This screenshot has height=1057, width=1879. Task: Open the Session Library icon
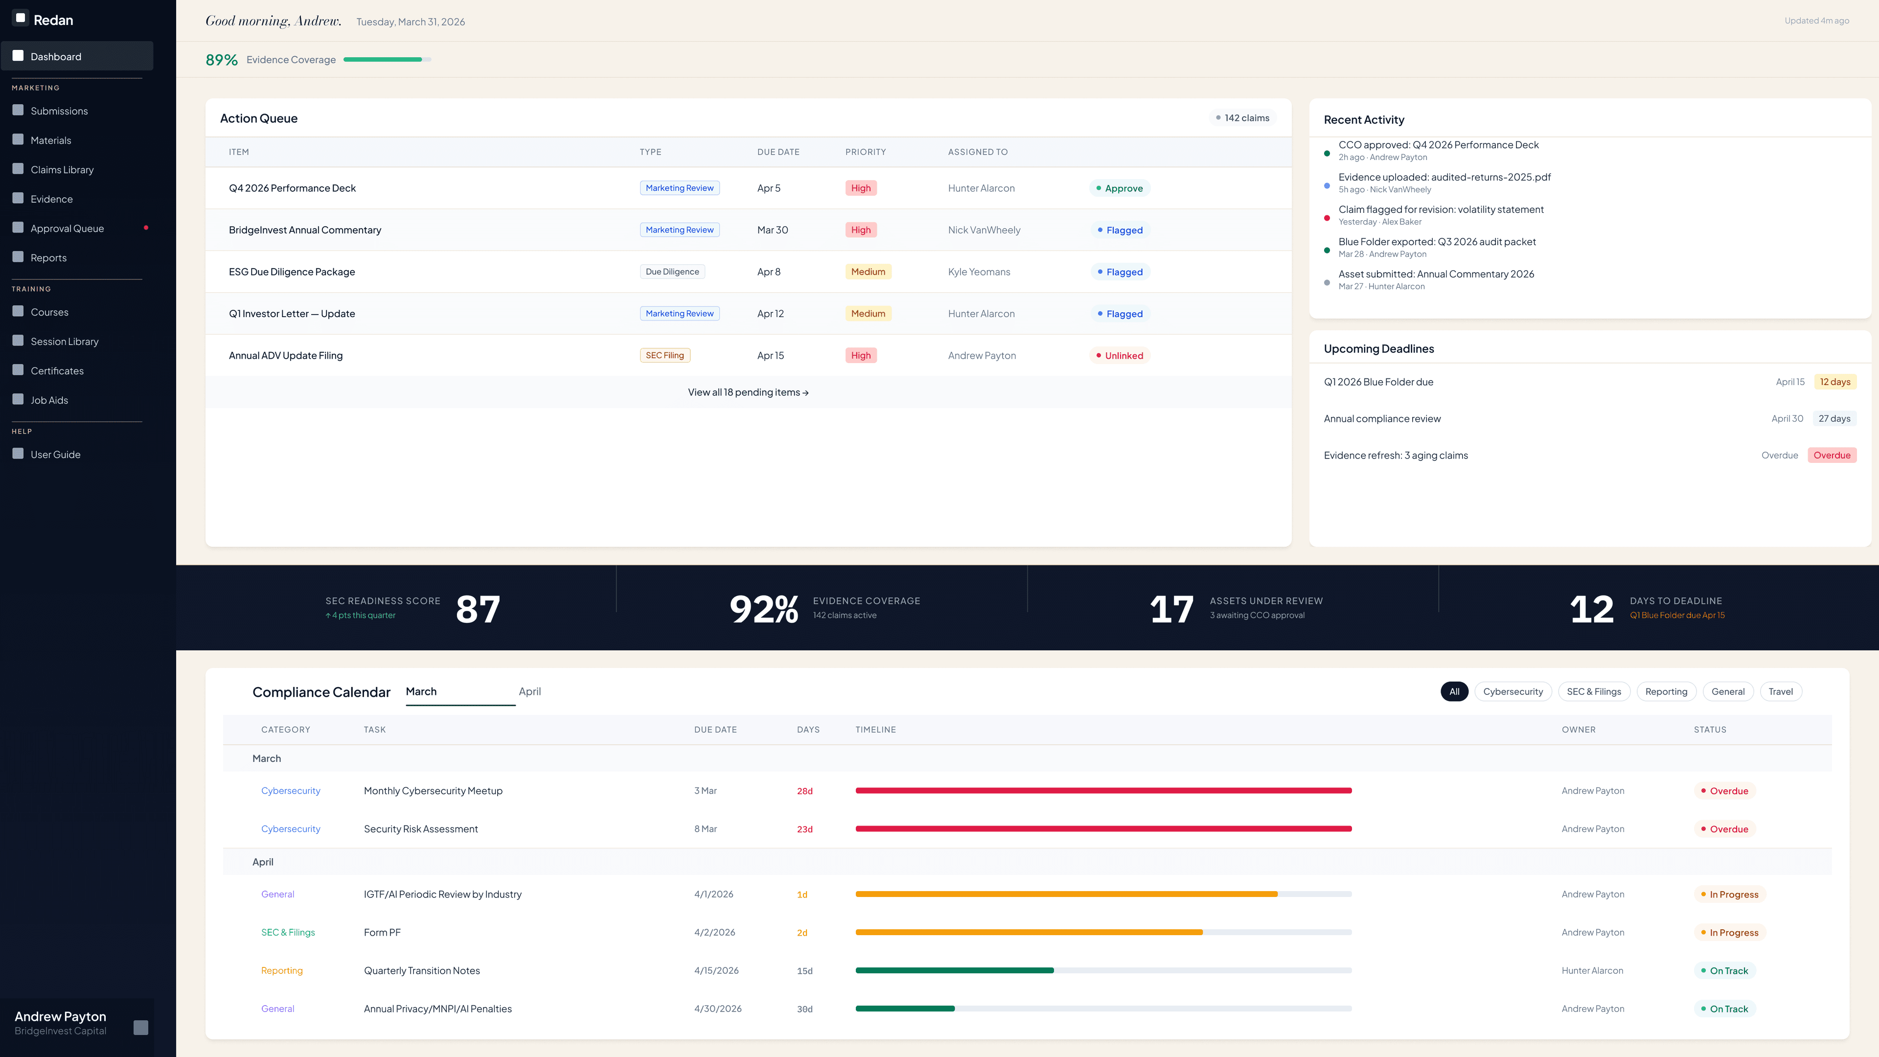pyautogui.click(x=18, y=341)
